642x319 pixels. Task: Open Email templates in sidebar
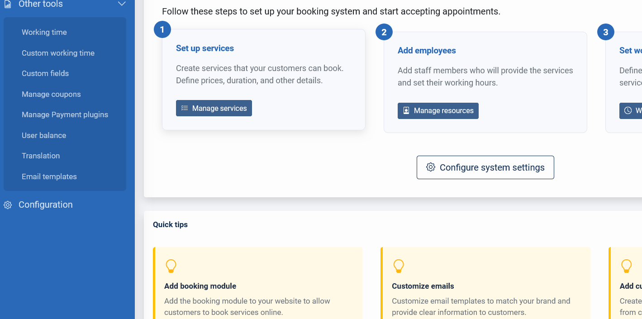point(49,176)
